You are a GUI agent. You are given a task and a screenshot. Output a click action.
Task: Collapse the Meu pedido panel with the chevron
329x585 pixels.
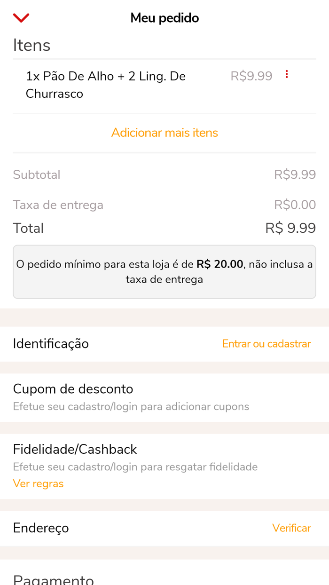tap(21, 17)
